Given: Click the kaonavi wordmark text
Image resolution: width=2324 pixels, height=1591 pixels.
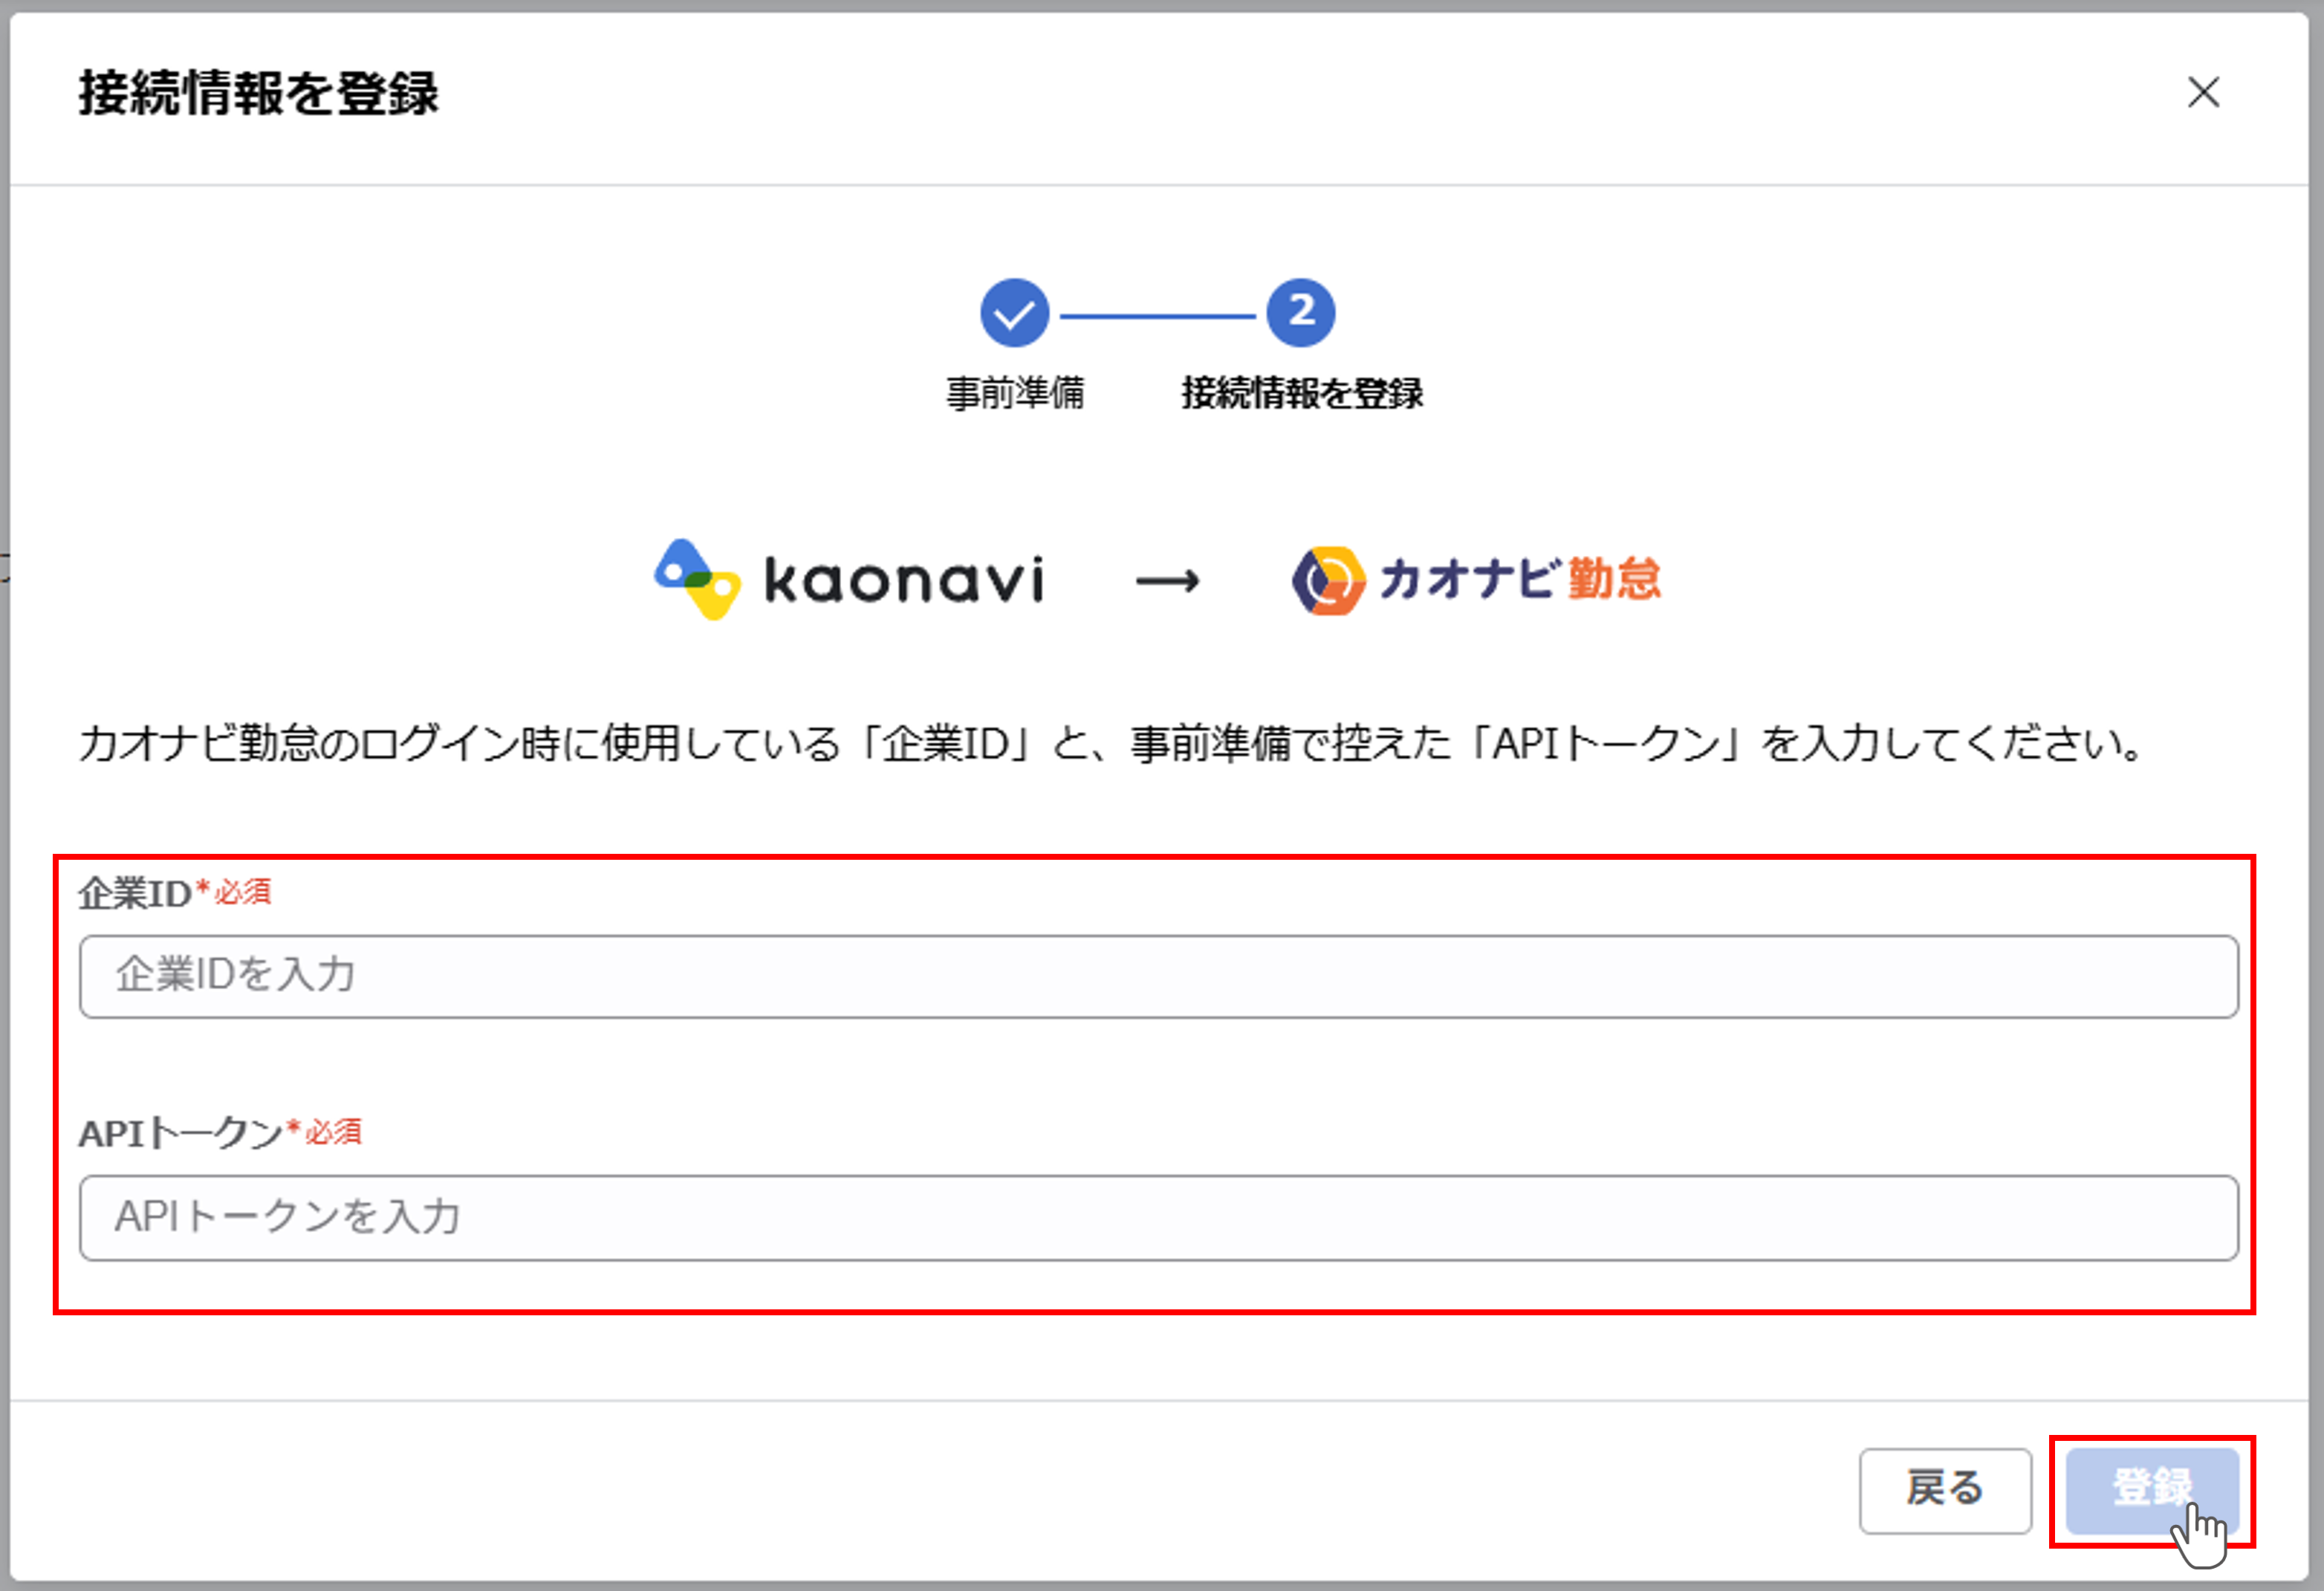Looking at the screenshot, I should coord(903,581).
